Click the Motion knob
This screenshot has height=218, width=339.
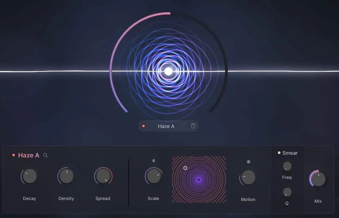pos(248,178)
